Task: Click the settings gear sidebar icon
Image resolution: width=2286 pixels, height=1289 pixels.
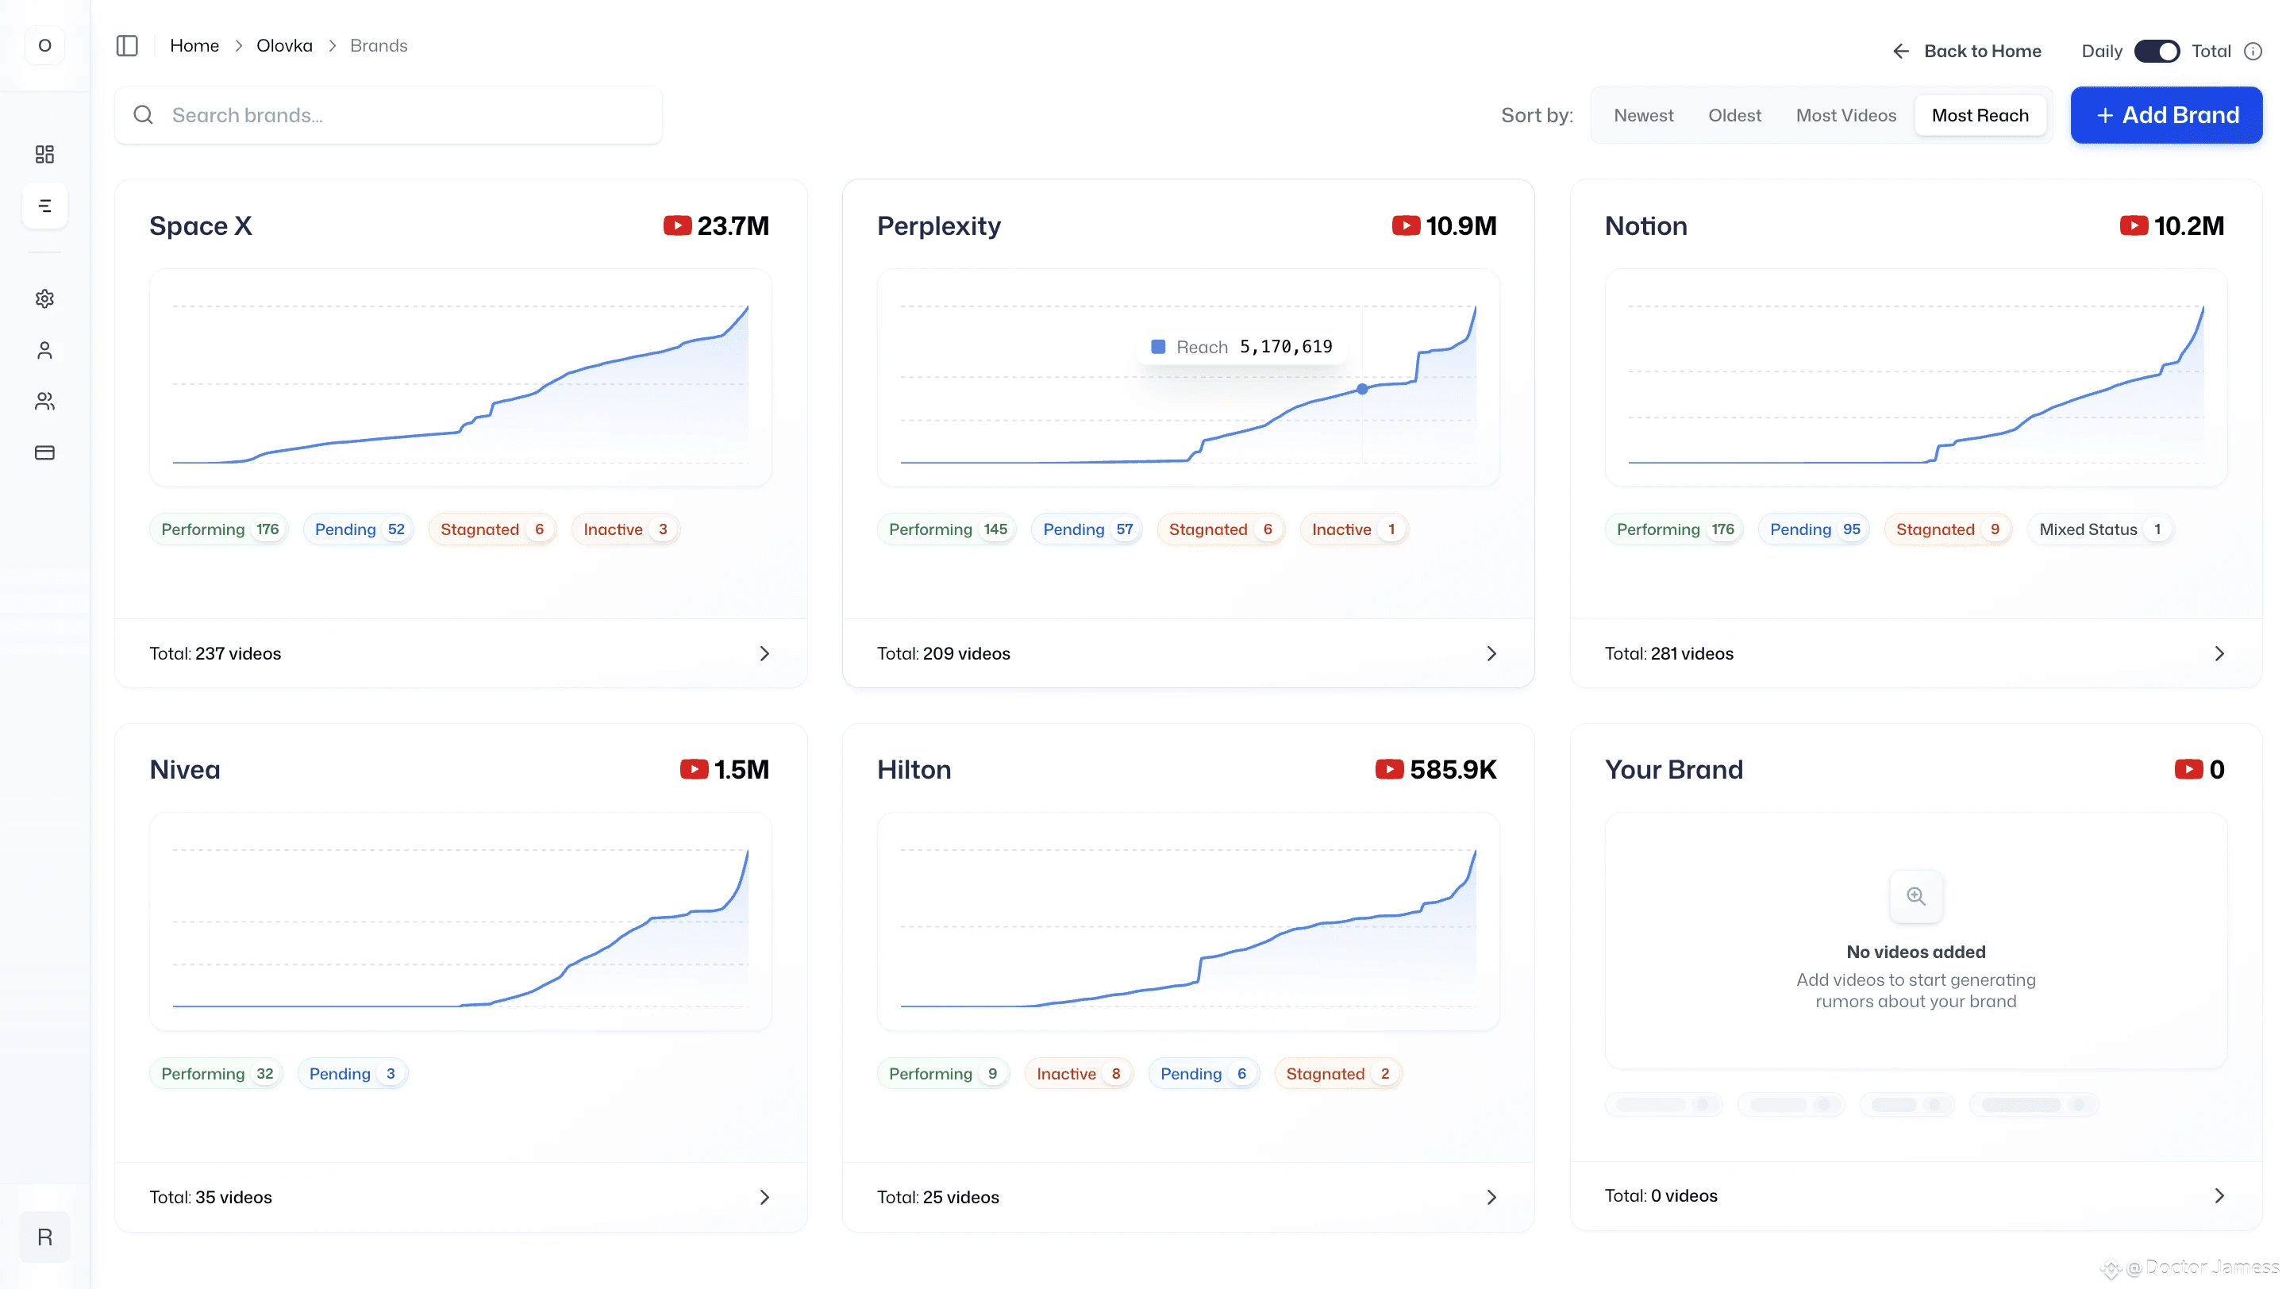Action: (44, 299)
